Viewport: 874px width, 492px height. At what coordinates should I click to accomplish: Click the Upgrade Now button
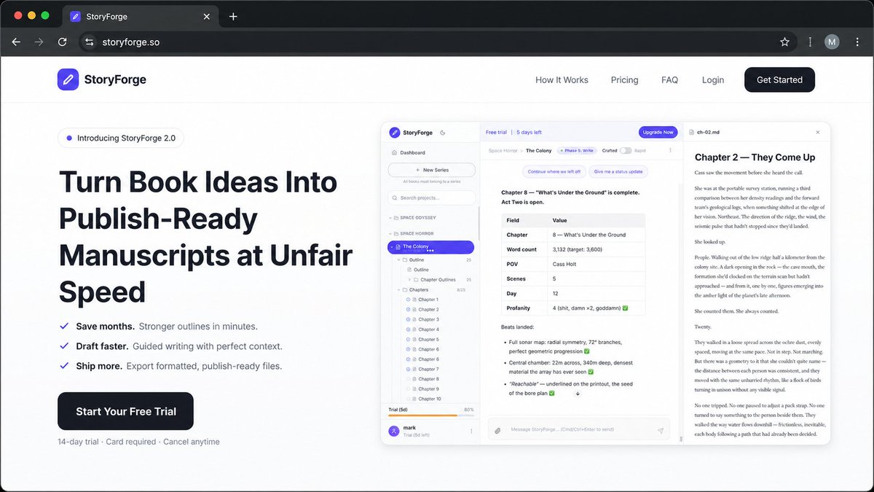(658, 133)
